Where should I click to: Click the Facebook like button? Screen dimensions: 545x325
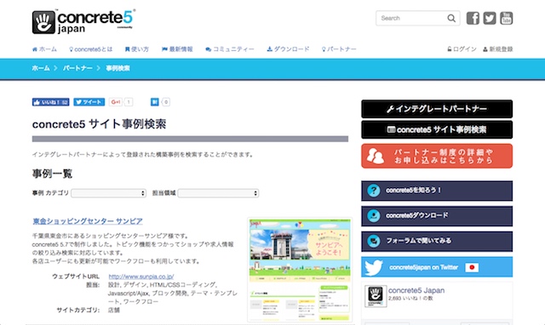pyautogui.click(x=51, y=102)
